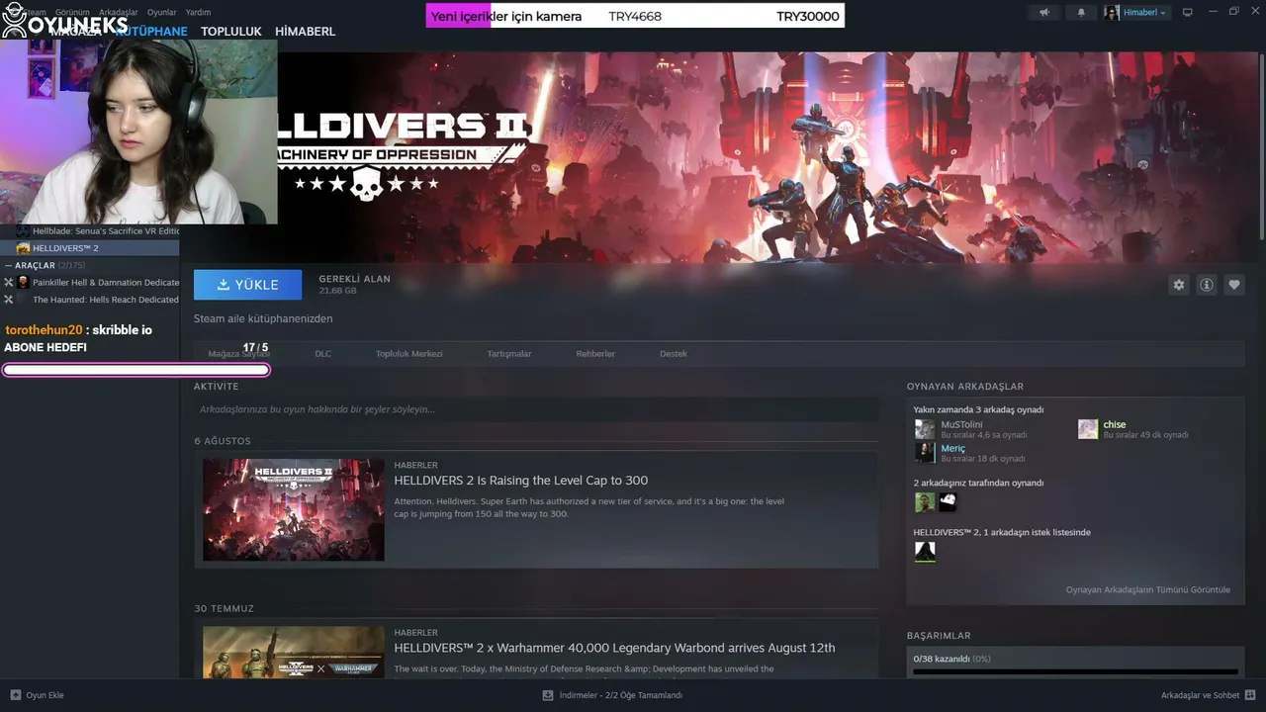
Task: Click the downloads icon in bottom bar
Action: (548, 695)
